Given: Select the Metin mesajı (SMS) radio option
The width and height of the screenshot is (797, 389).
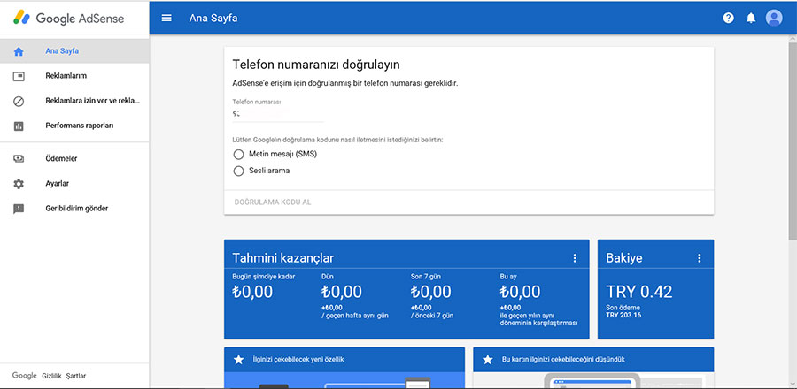Looking at the screenshot, I should pyautogui.click(x=238, y=155).
